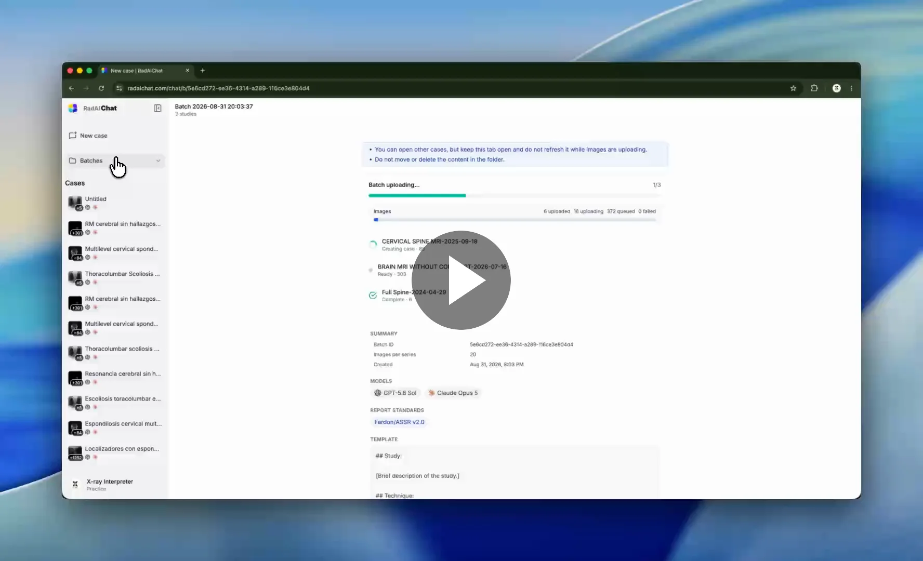Click the Localizadores case thumbnail with +1252 badge
923x561 pixels.
(x=75, y=452)
